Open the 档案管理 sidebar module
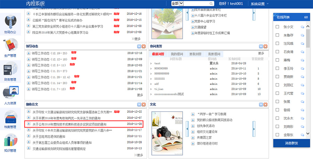313x159 pixels. 10,118
